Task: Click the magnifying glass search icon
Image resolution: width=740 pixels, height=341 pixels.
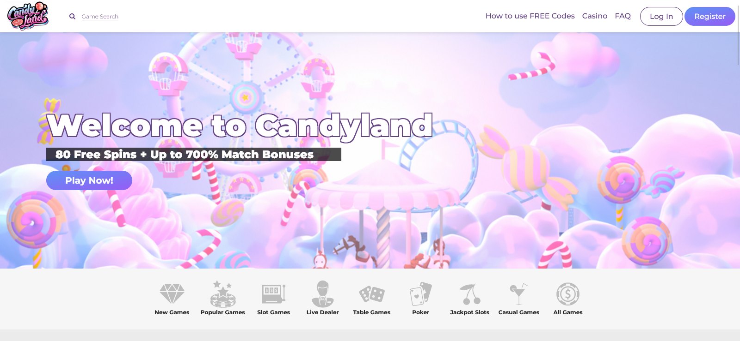Action: (72, 17)
